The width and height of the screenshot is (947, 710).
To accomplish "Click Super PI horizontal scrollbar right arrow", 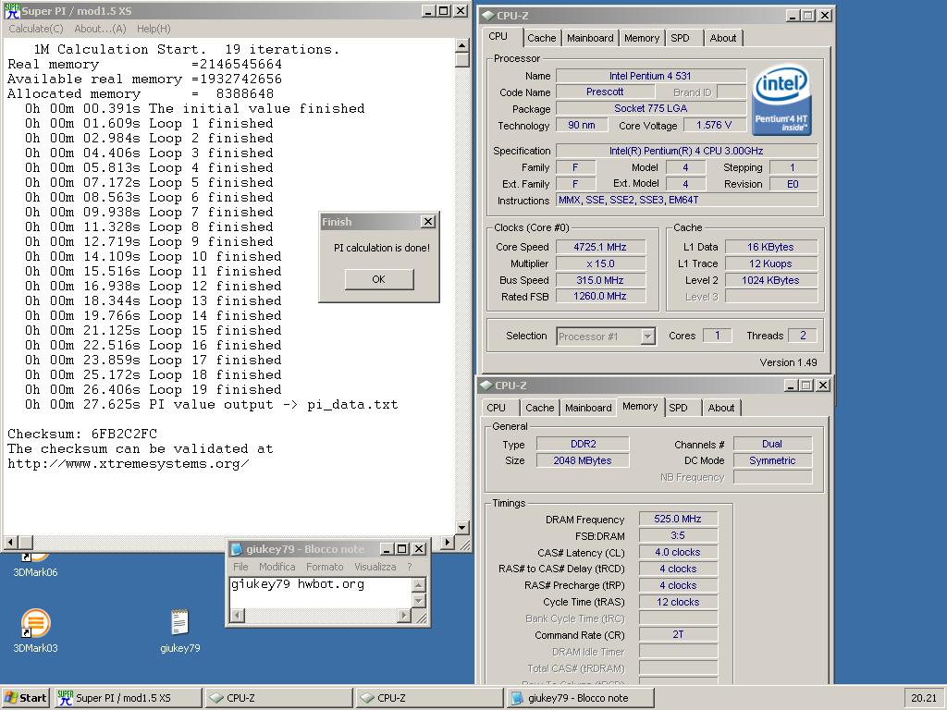I will [447, 542].
